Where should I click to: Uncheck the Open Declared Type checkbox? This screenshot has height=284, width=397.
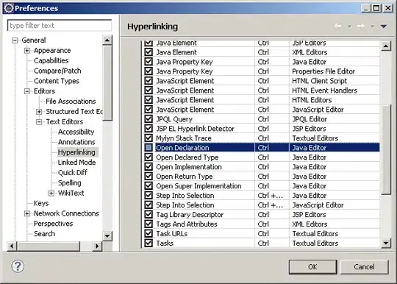click(x=149, y=157)
